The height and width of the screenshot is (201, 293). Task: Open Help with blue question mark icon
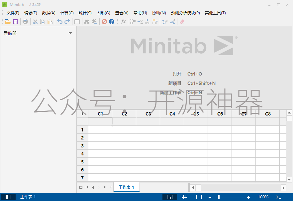tap(112, 22)
